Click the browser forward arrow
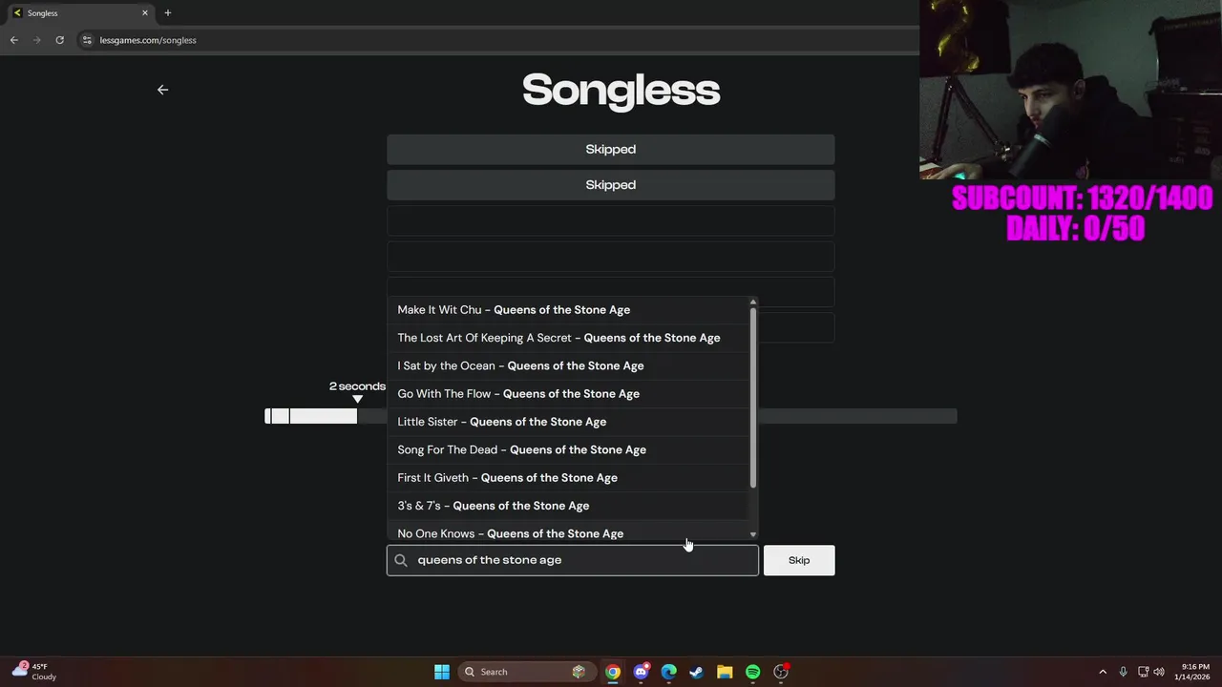Screen dimensions: 1222x687 pyautogui.click(x=37, y=40)
